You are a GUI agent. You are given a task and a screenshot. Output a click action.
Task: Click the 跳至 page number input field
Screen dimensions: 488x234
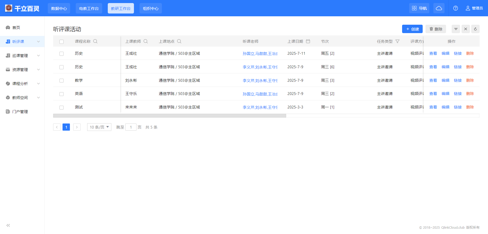pyautogui.click(x=131, y=127)
